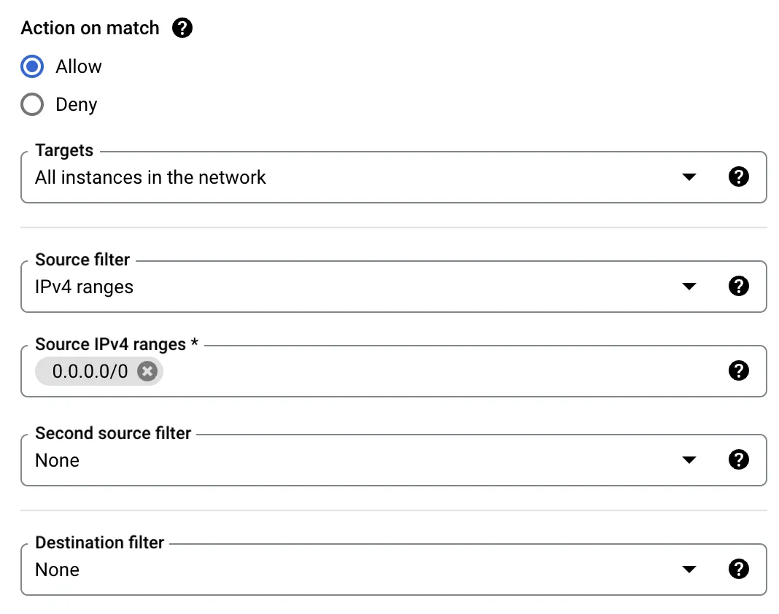This screenshot has height=614, width=779.
Task: Expand the Source filter dropdown
Action: point(689,286)
